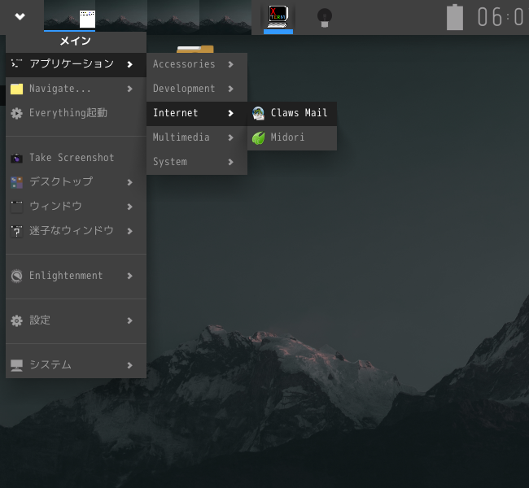The image size is (529, 488).
Task: Click the メイン menu title
Action: (x=75, y=41)
